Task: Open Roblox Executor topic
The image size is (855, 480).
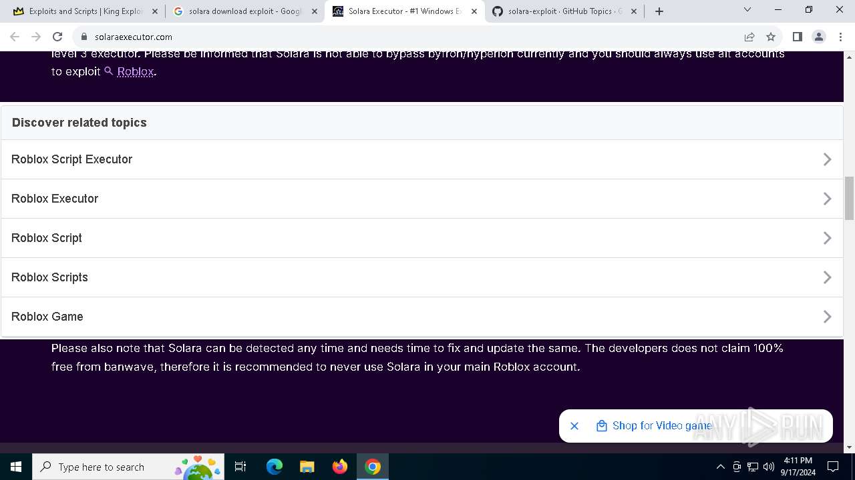Action: click(422, 199)
